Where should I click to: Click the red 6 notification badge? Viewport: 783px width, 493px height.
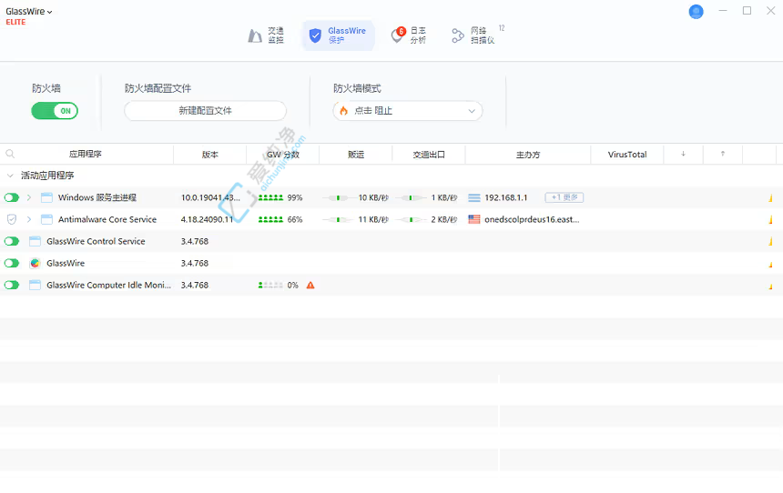click(401, 32)
